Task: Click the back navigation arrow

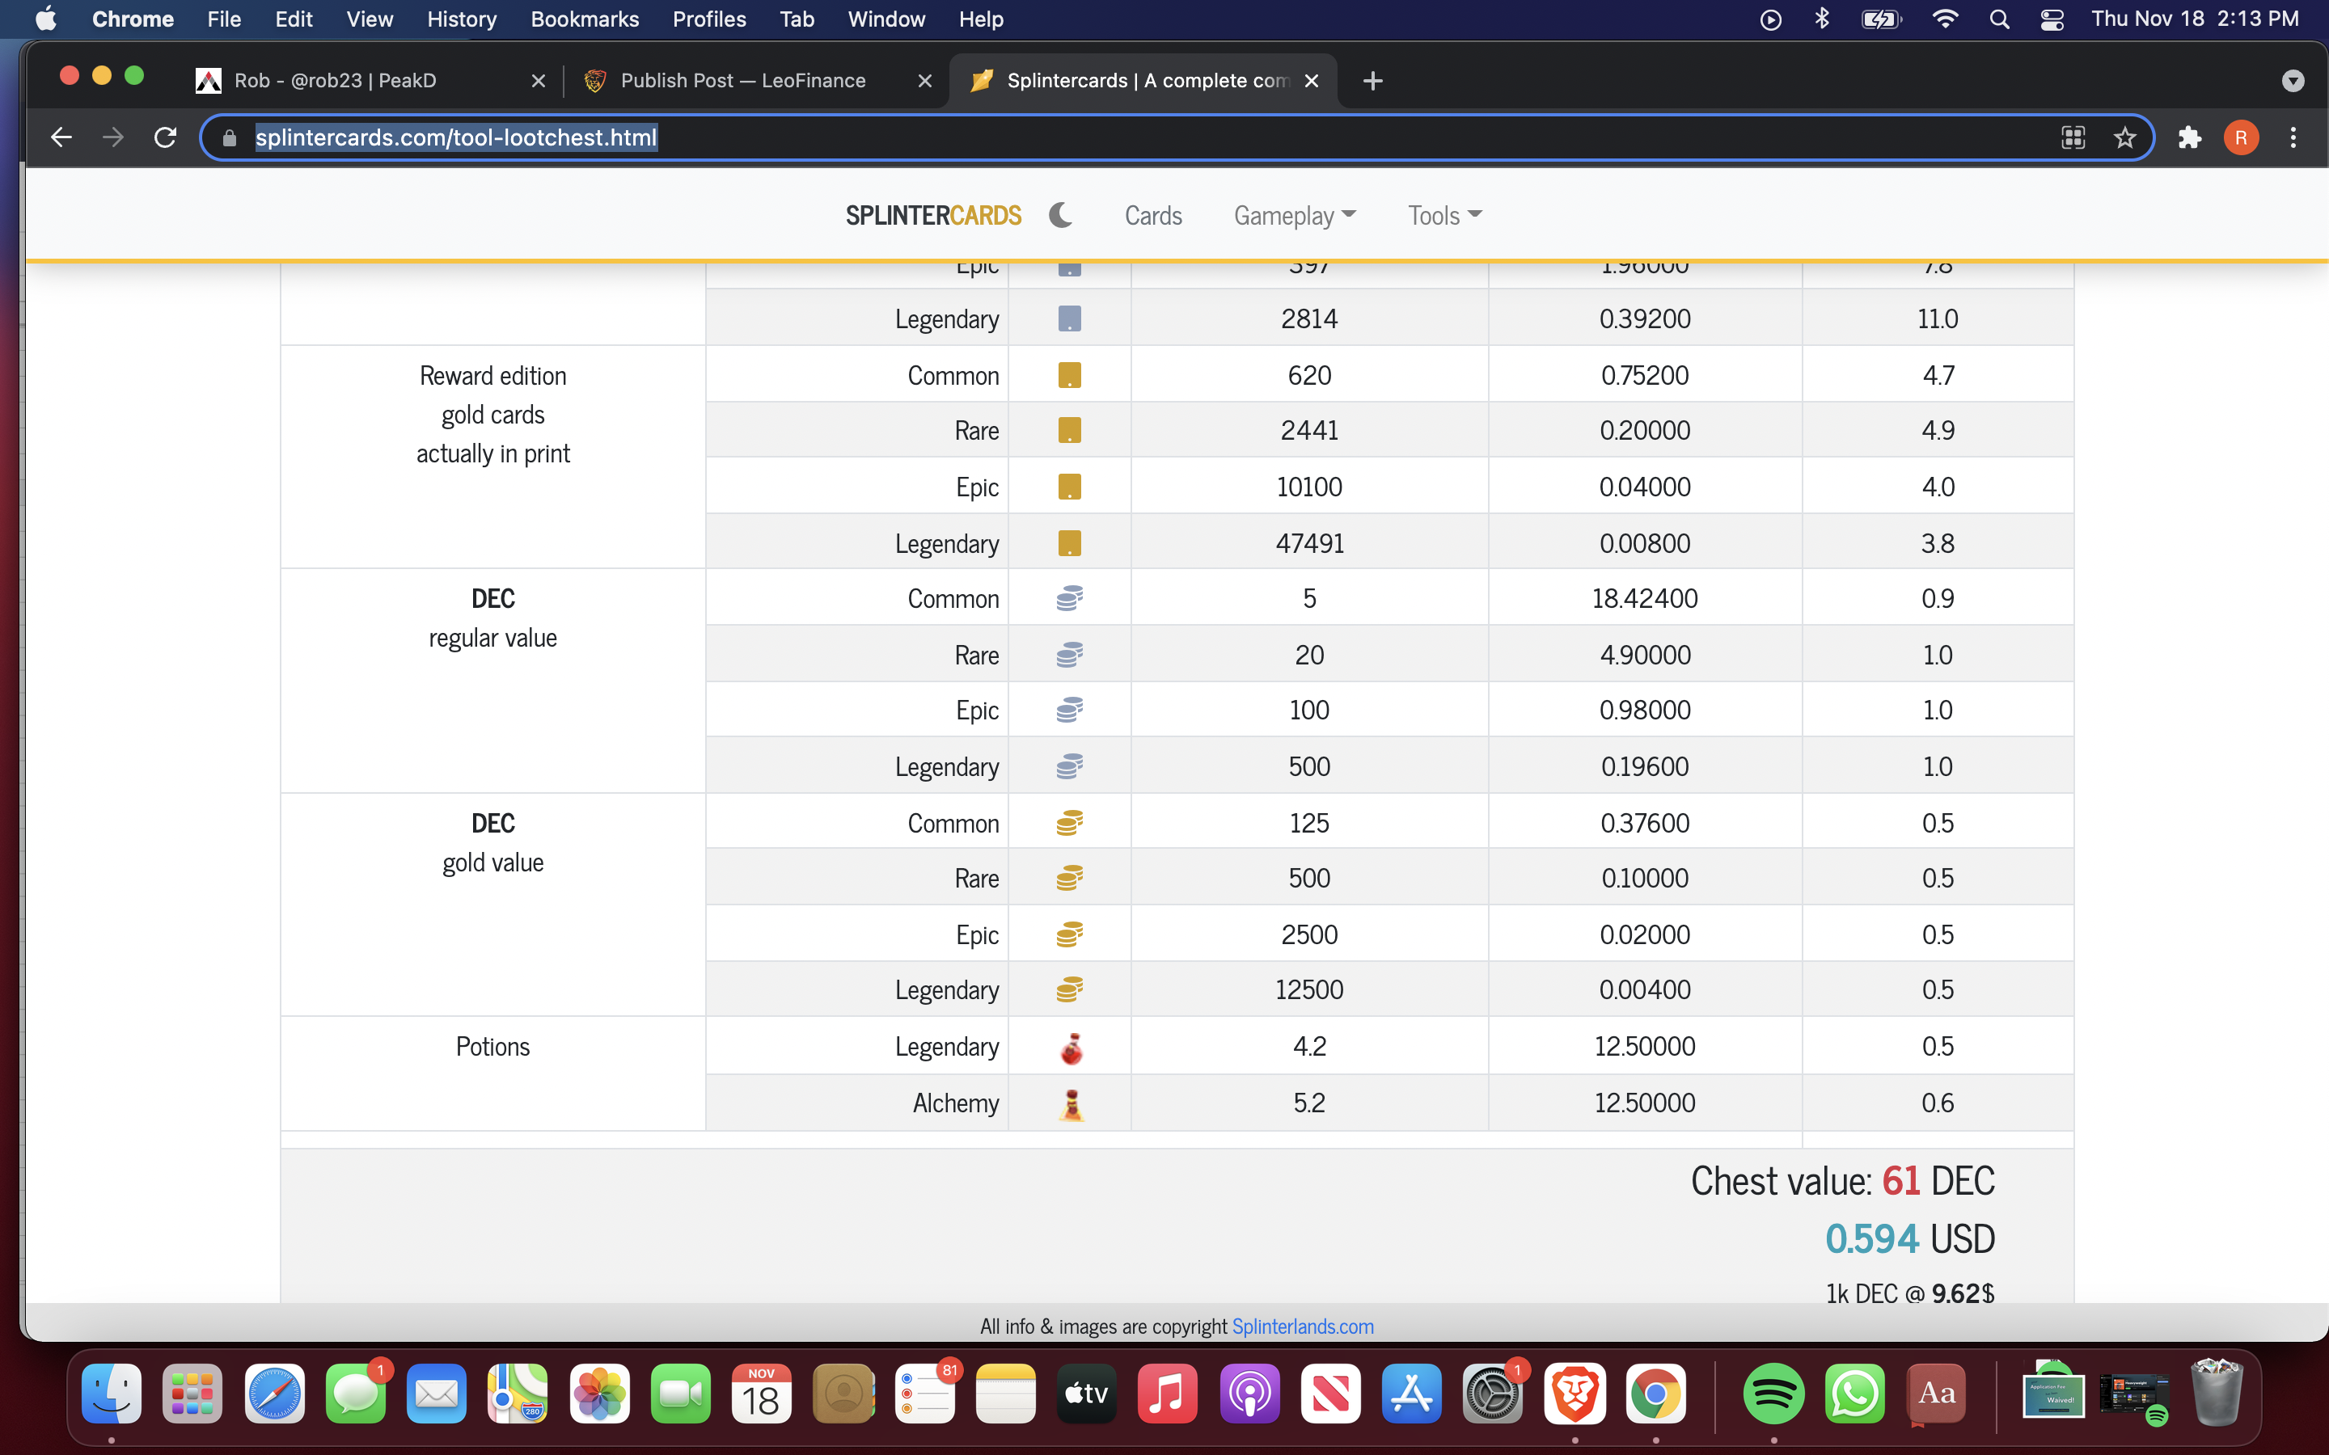Action: coord(62,137)
